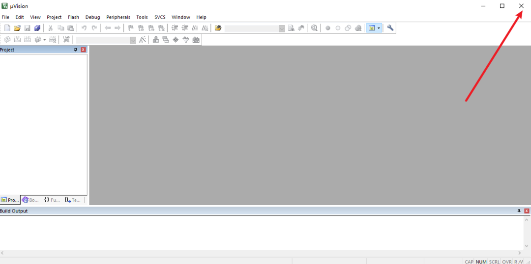Manage multi-project workspace icon

[166, 40]
